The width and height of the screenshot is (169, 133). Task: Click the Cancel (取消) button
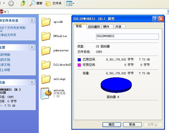(x=132, y=125)
